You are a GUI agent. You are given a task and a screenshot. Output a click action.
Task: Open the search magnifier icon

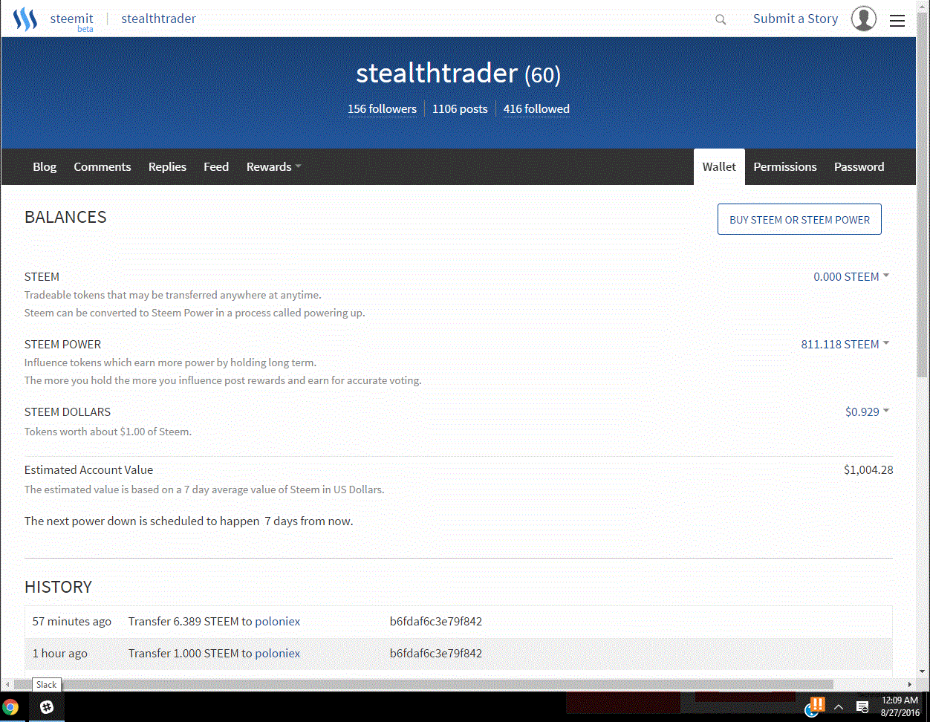721,20
